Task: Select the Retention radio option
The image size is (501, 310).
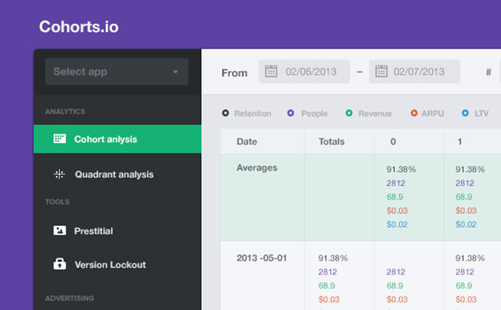Action: pyautogui.click(x=225, y=113)
